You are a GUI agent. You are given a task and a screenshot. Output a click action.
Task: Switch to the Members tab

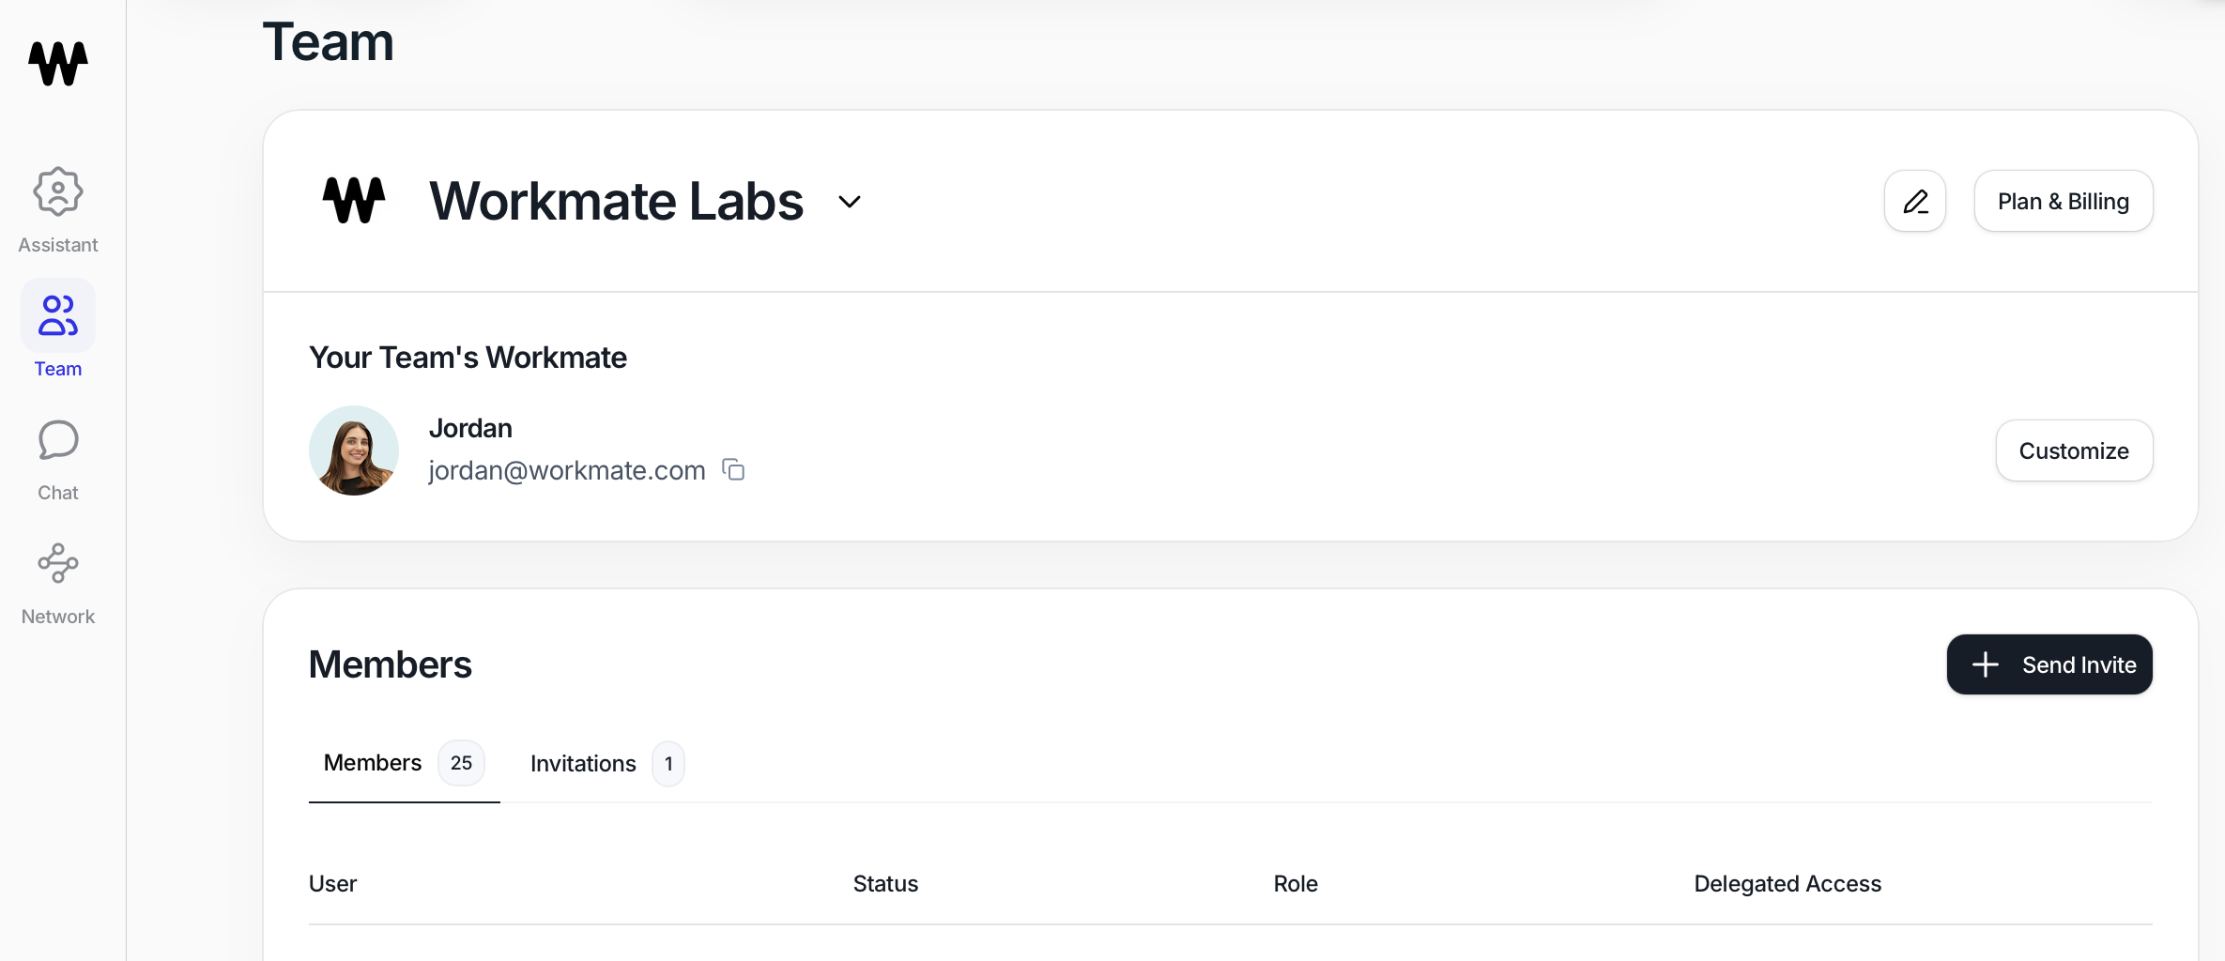pos(404,763)
